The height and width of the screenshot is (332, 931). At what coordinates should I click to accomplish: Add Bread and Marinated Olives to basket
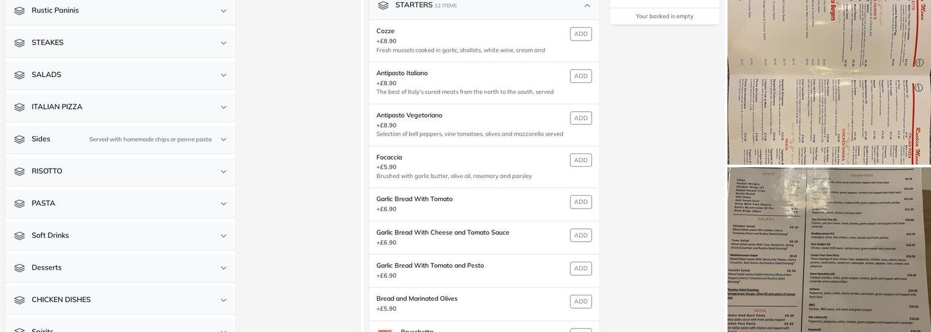pyautogui.click(x=581, y=301)
